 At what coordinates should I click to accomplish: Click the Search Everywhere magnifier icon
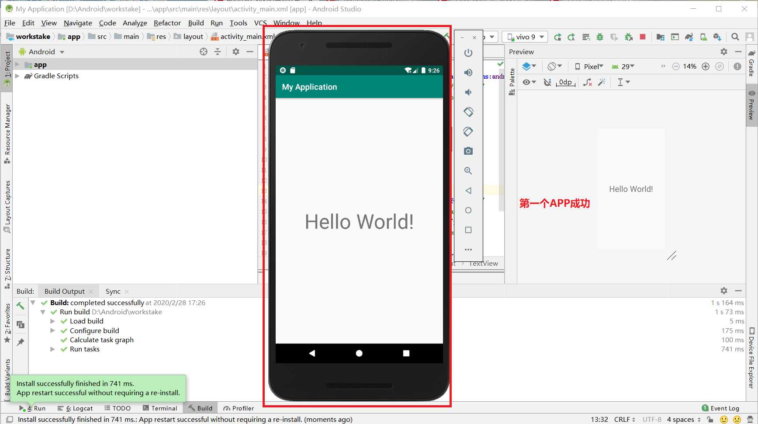click(735, 37)
